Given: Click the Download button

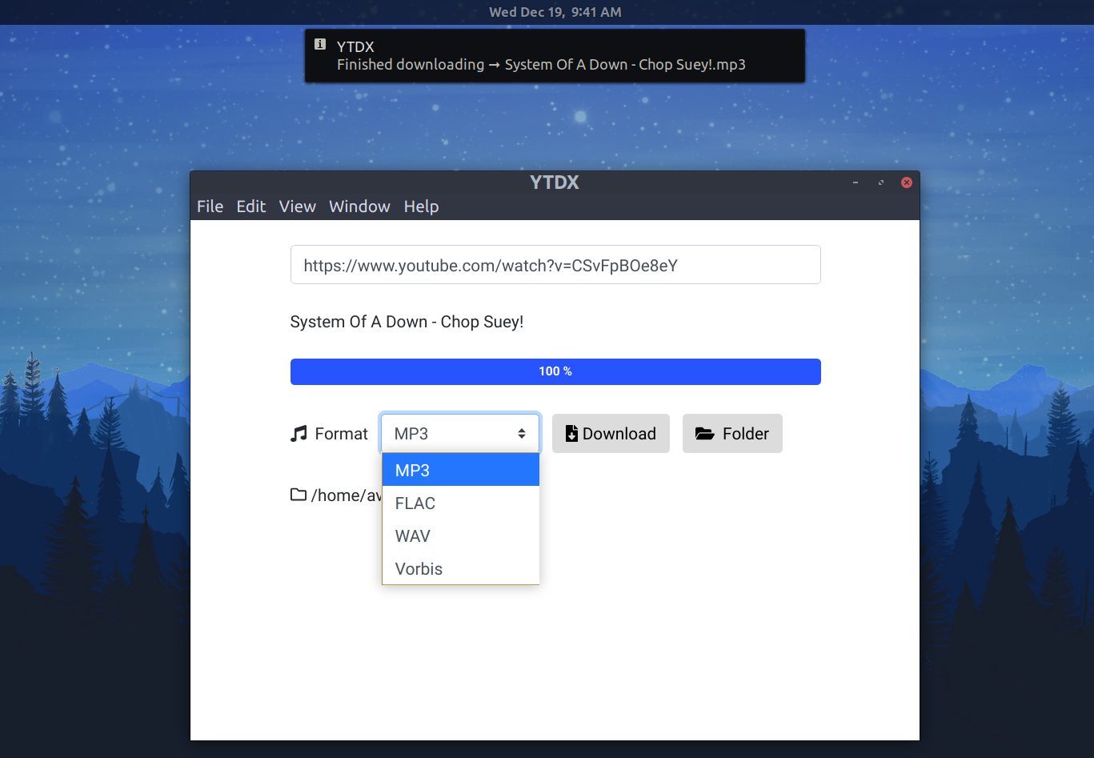Looking at the screenshot, I should pos(611,434).
